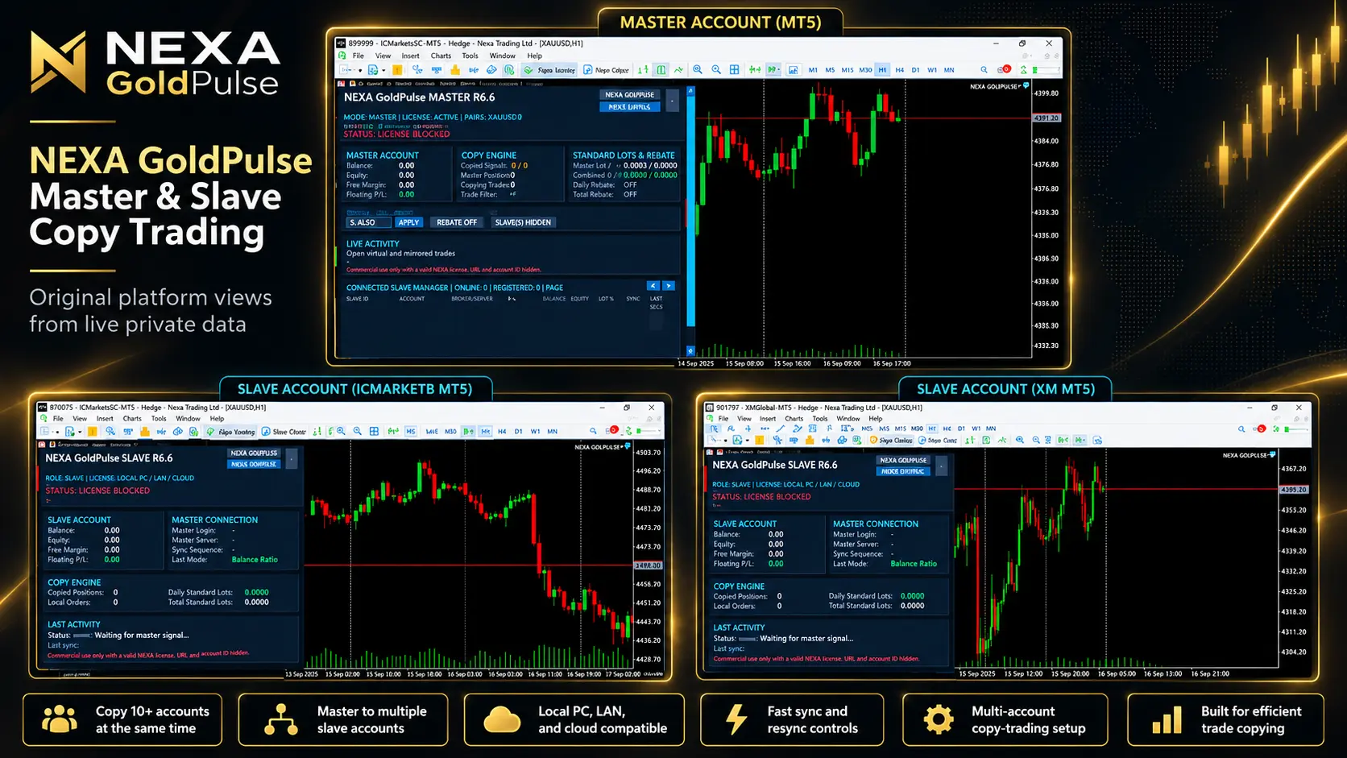Click red notification icon in ICMarkets slave toolbar

coord(614,429)
